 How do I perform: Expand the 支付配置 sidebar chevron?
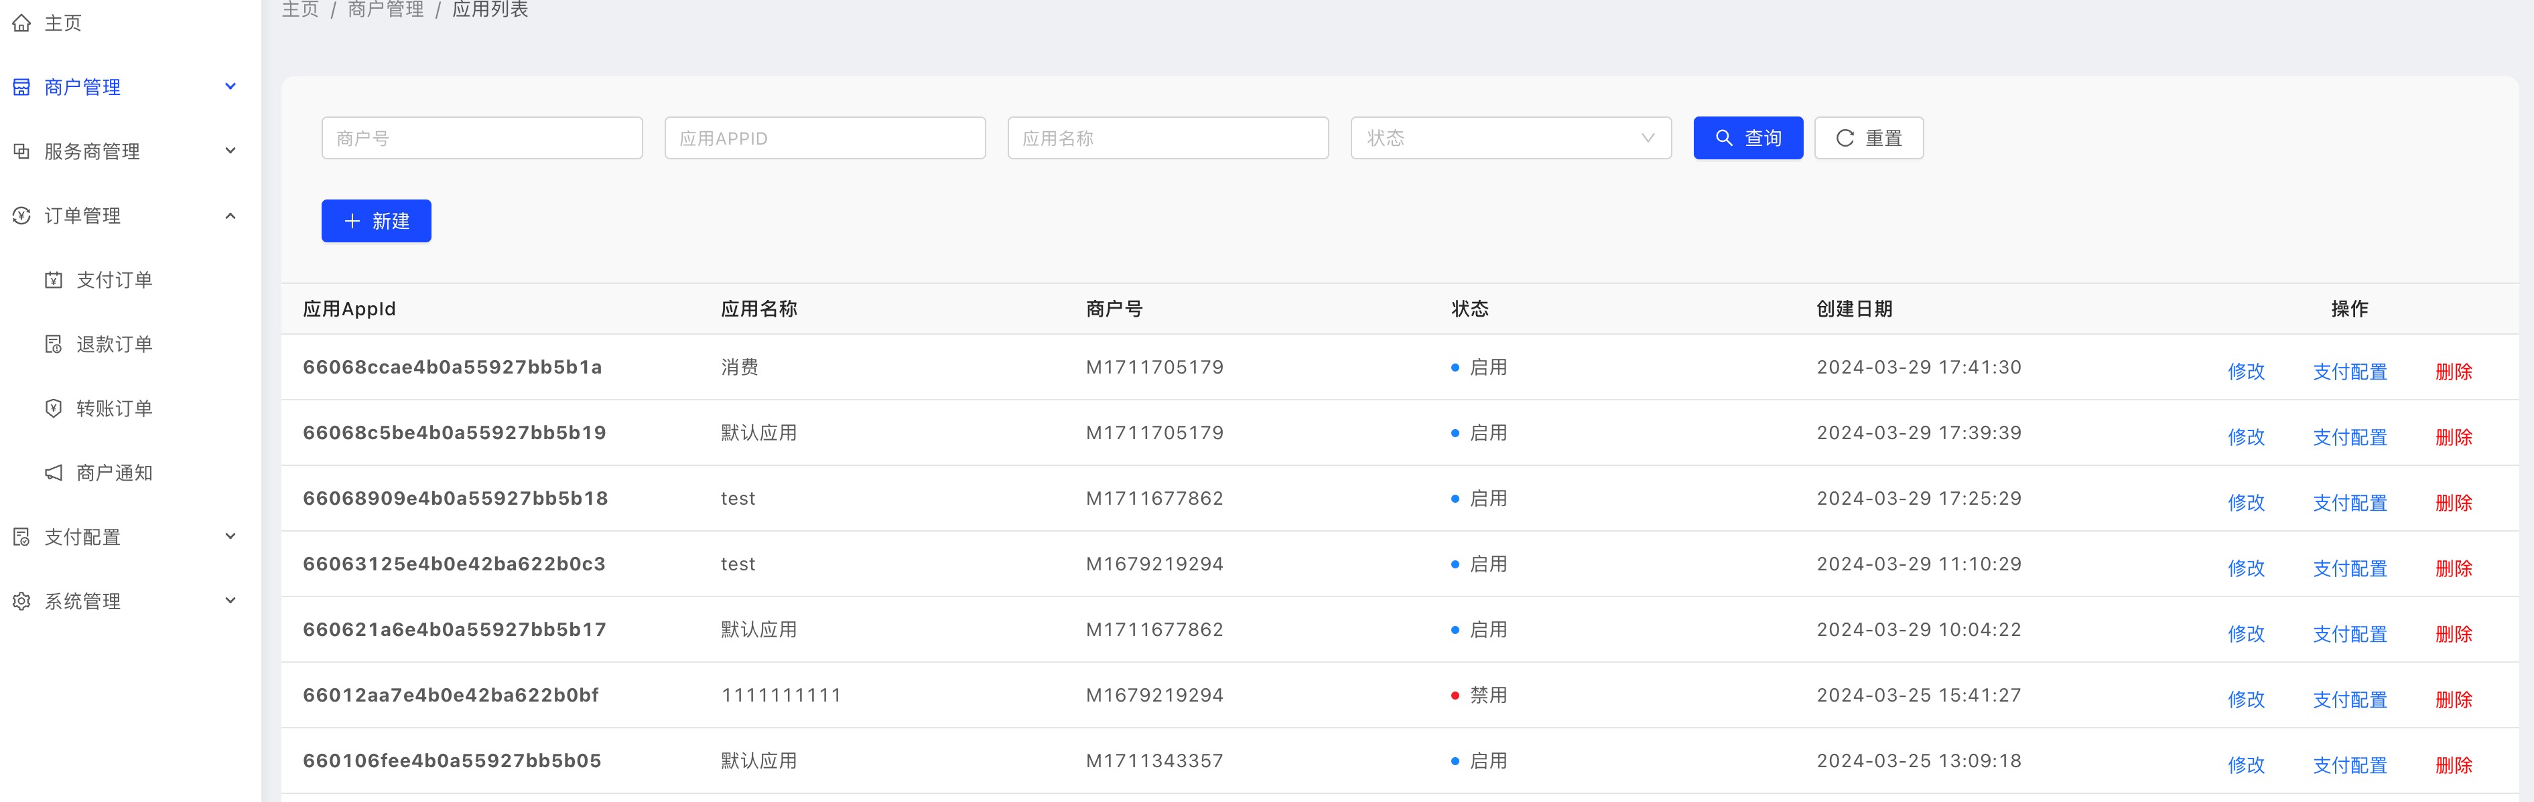230,536
